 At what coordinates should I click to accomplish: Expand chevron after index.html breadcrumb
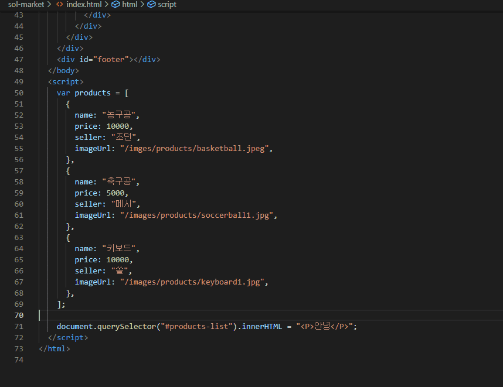(x=106, y=5)
